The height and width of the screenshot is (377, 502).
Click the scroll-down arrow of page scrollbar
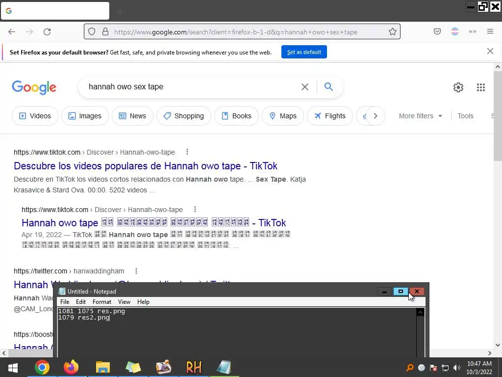498,345
